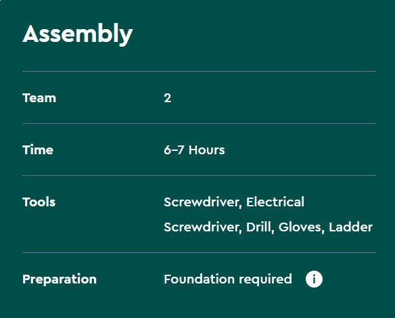Click the word required next to info icon
Image resolution: width=395 pixels, height=318 pixels.
[x=265, y=279]
